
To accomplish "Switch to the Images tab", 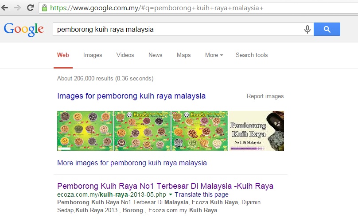I will tap(93, 55).
